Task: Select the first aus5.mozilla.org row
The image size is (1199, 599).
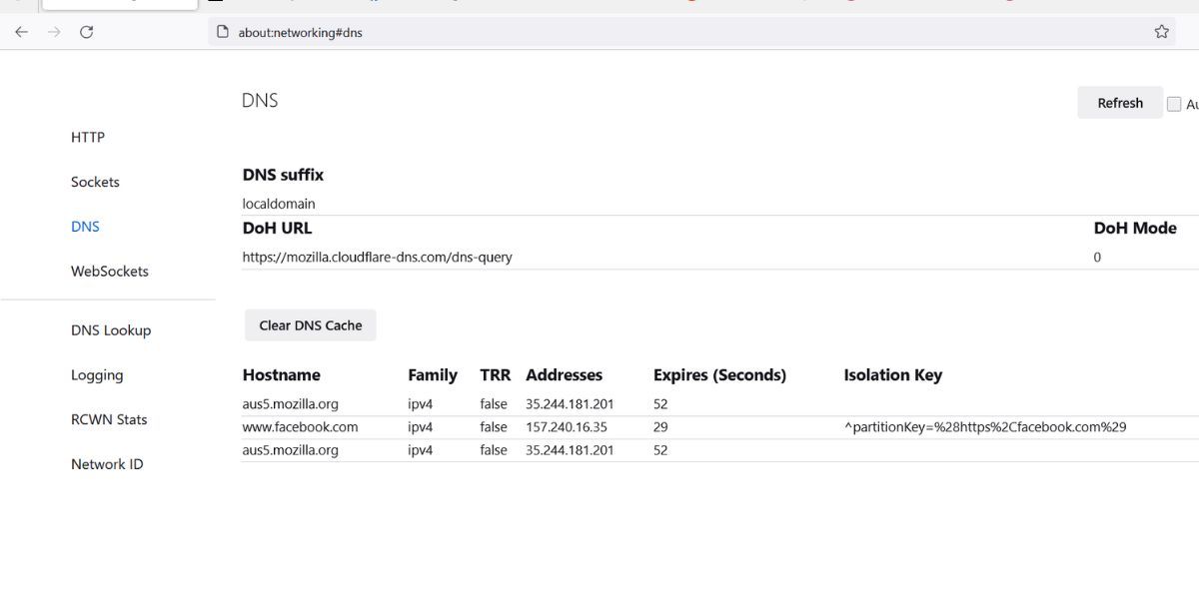Action: point(291,403)
